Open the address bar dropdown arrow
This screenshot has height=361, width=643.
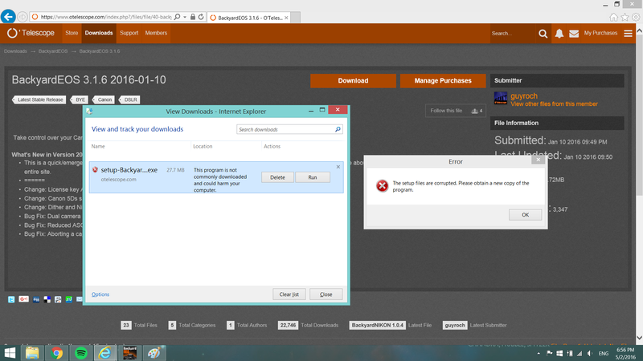coord(185,17)
